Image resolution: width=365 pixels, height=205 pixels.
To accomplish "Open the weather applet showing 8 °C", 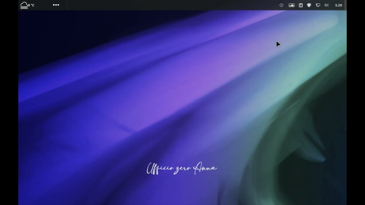I will pyautogui.click(x=27, y=5).
